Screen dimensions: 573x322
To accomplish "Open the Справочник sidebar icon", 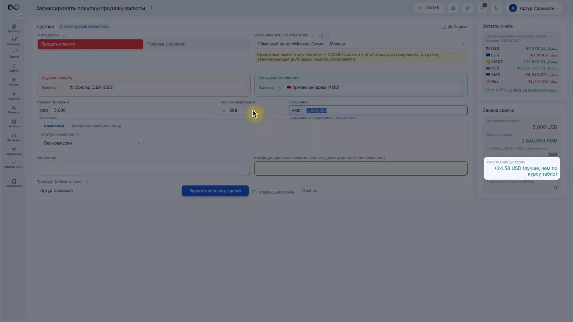I will pyautogui.click(x=14, y=183).
